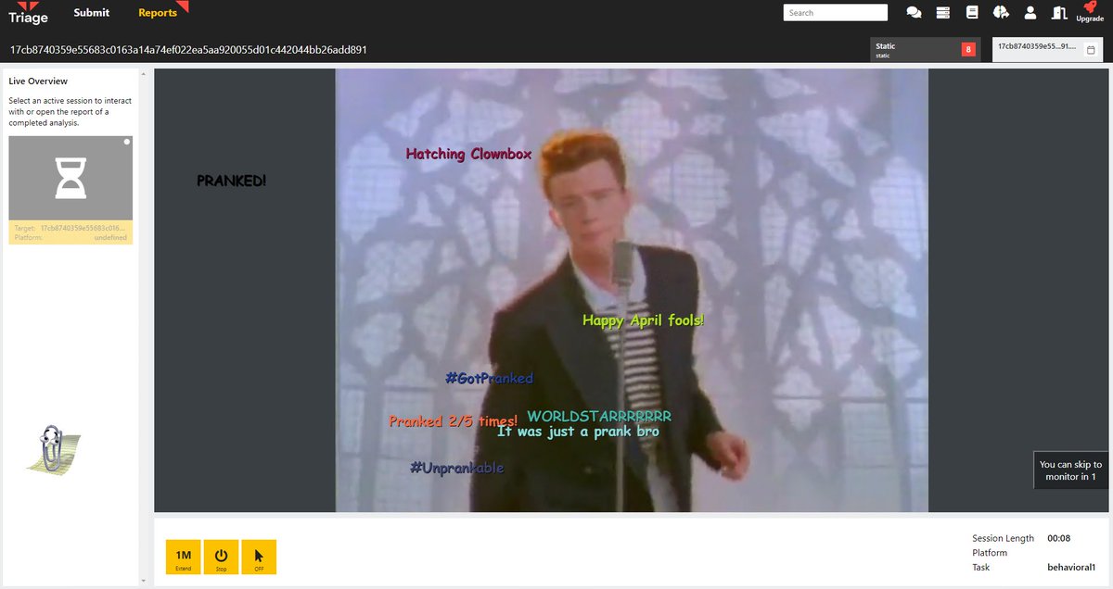Stop the analysis session
1113x589 pixels.
221,558
